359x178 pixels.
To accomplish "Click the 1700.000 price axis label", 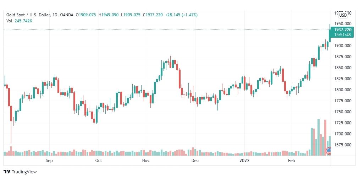I will click(x=343, y=134).
